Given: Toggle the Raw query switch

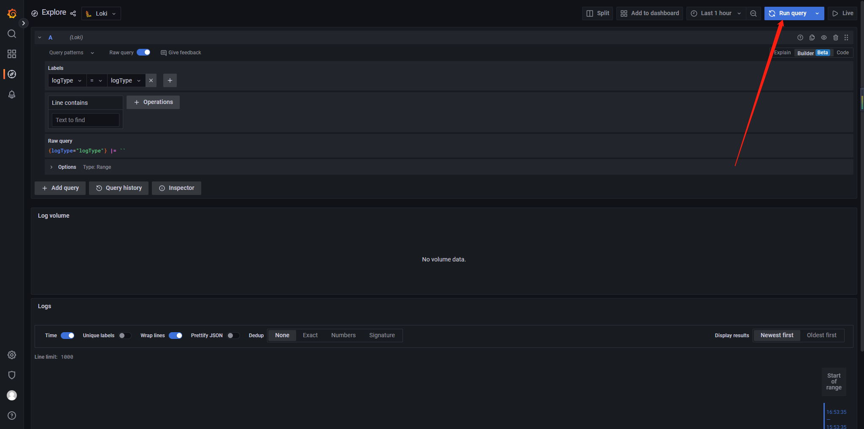Looking at the screenshot, I should coord(143,52).
